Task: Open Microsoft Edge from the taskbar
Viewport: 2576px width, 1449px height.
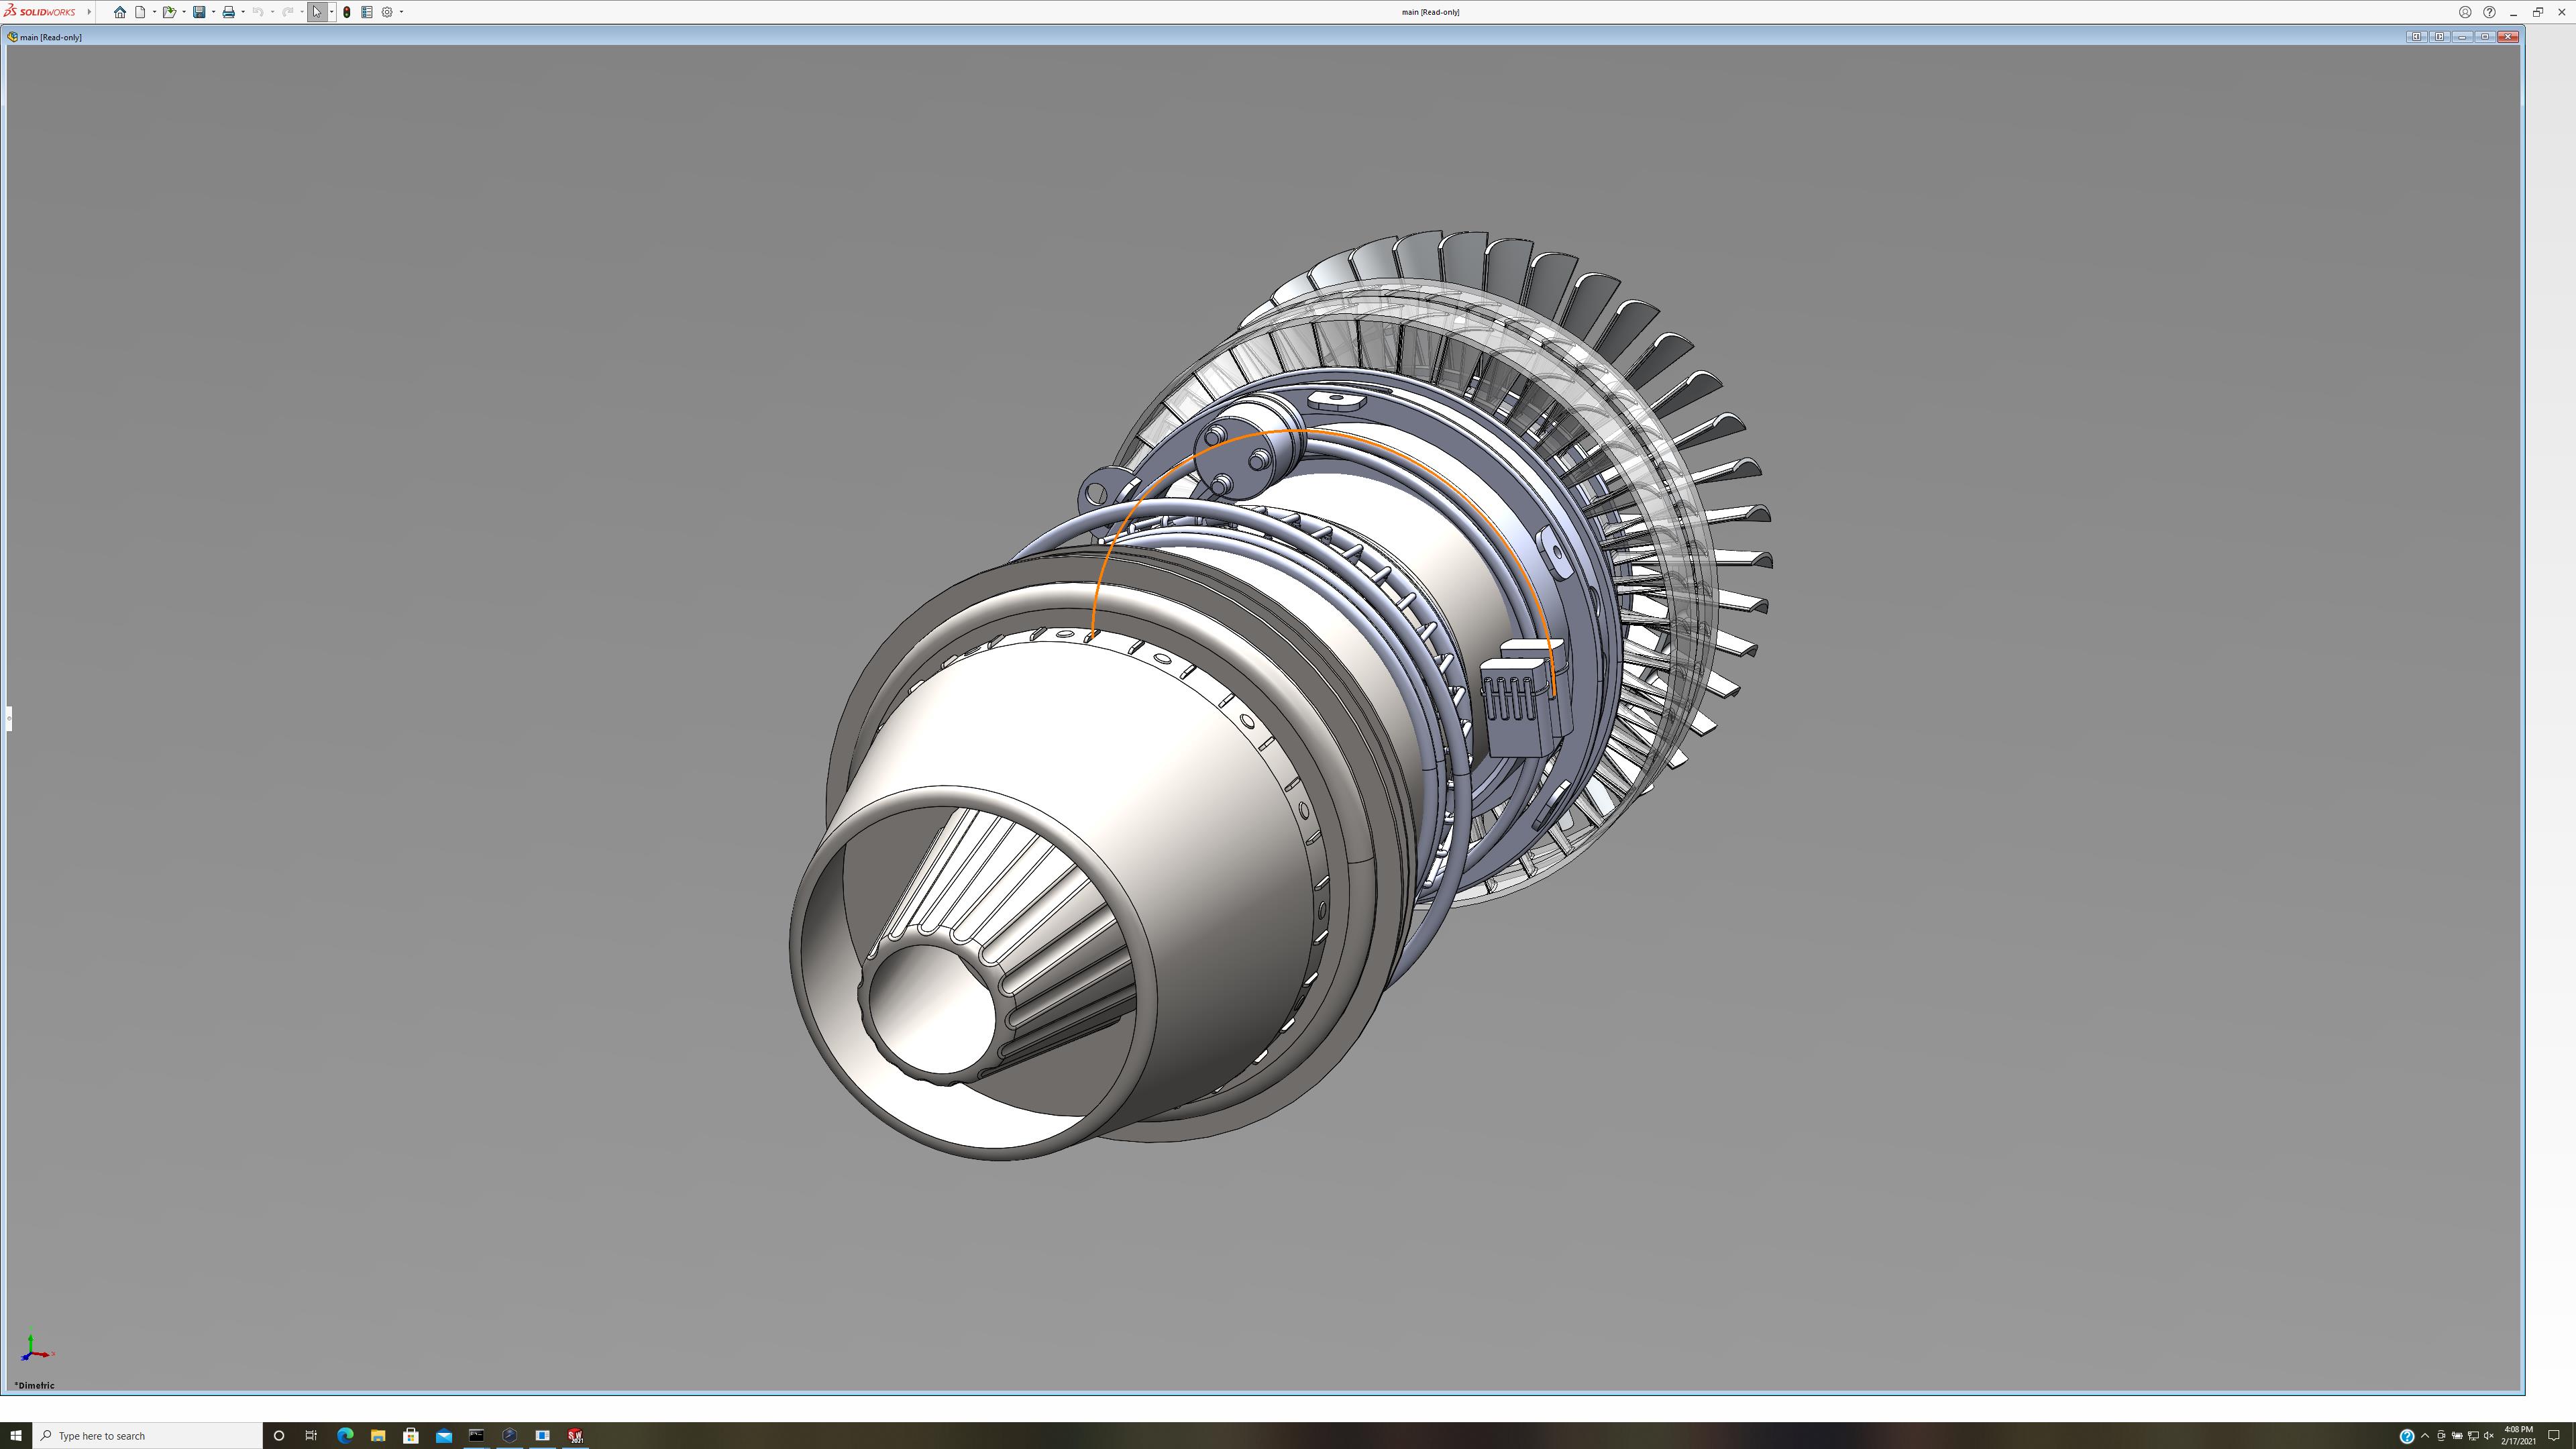Action: point(345,1436)
